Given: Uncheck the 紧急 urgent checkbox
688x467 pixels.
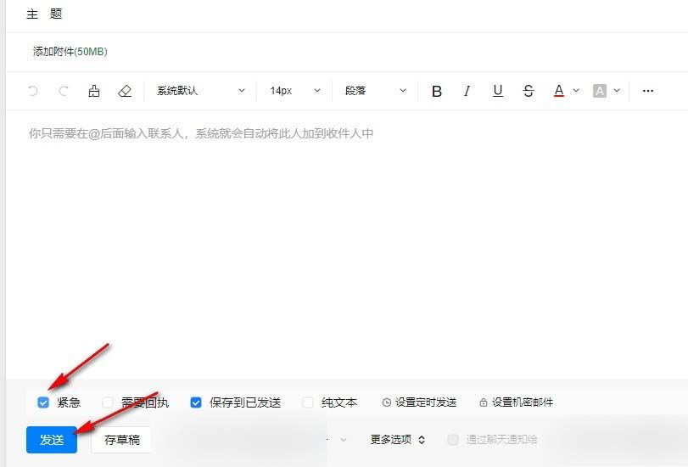Looking at the screenshot, I should coord(43,402).
